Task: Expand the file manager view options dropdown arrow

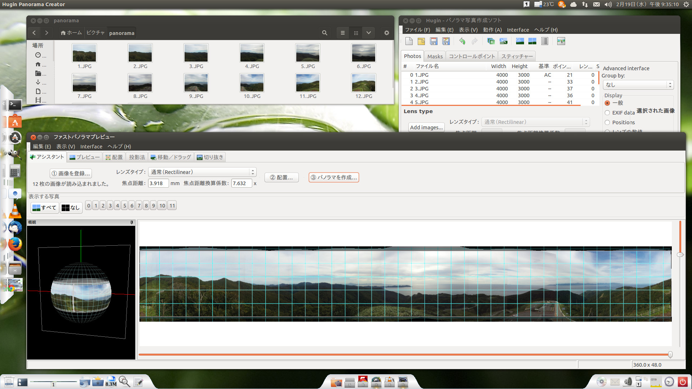Action: coord(369,33)
